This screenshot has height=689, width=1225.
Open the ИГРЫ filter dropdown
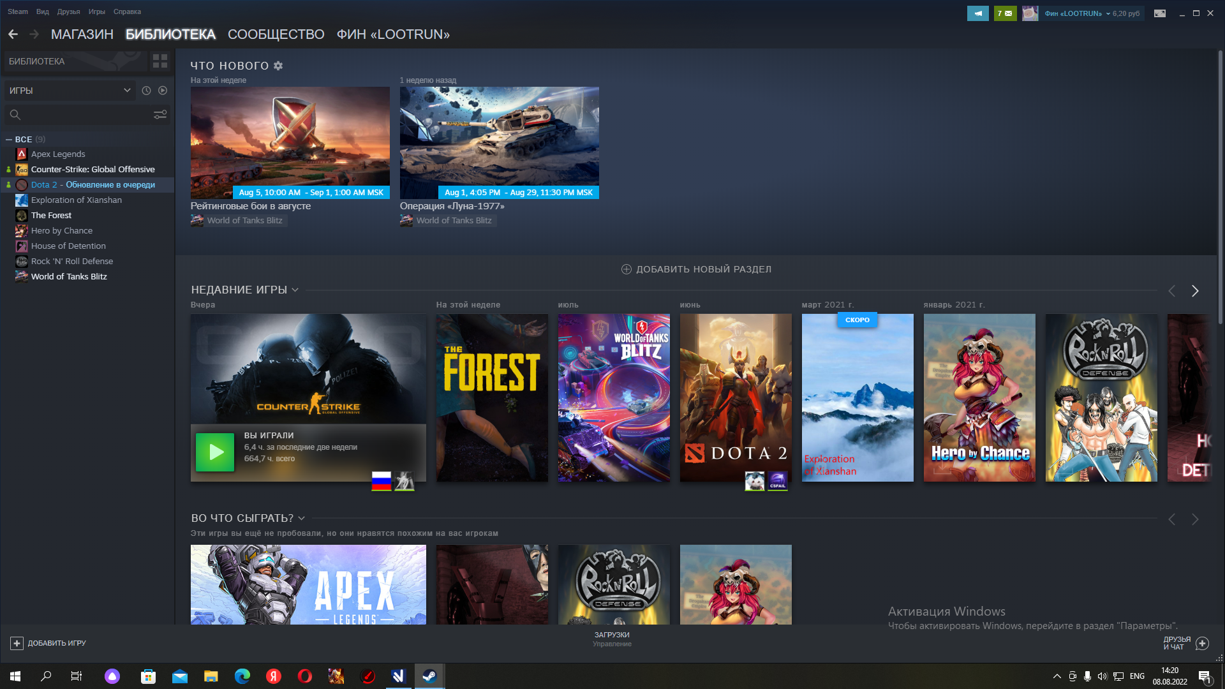(70, 91)
